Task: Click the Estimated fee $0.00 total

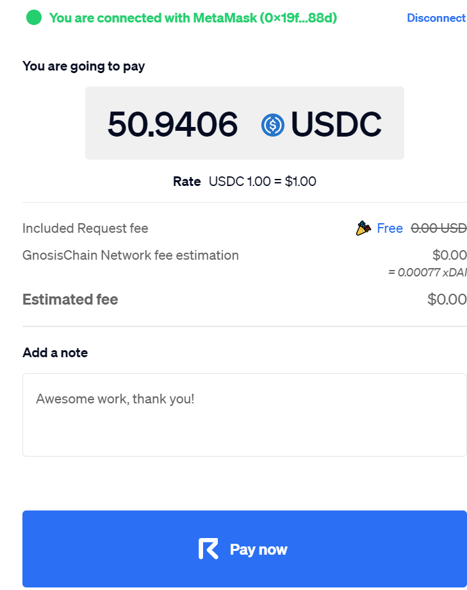Action: coord(447,299)
